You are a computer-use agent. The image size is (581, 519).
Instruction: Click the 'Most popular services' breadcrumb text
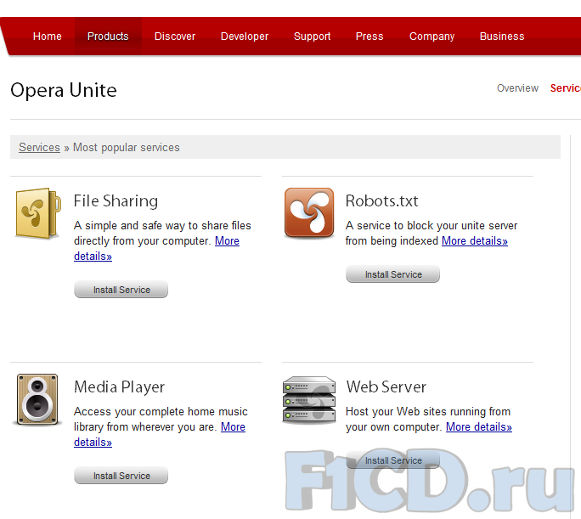(126, 148)
